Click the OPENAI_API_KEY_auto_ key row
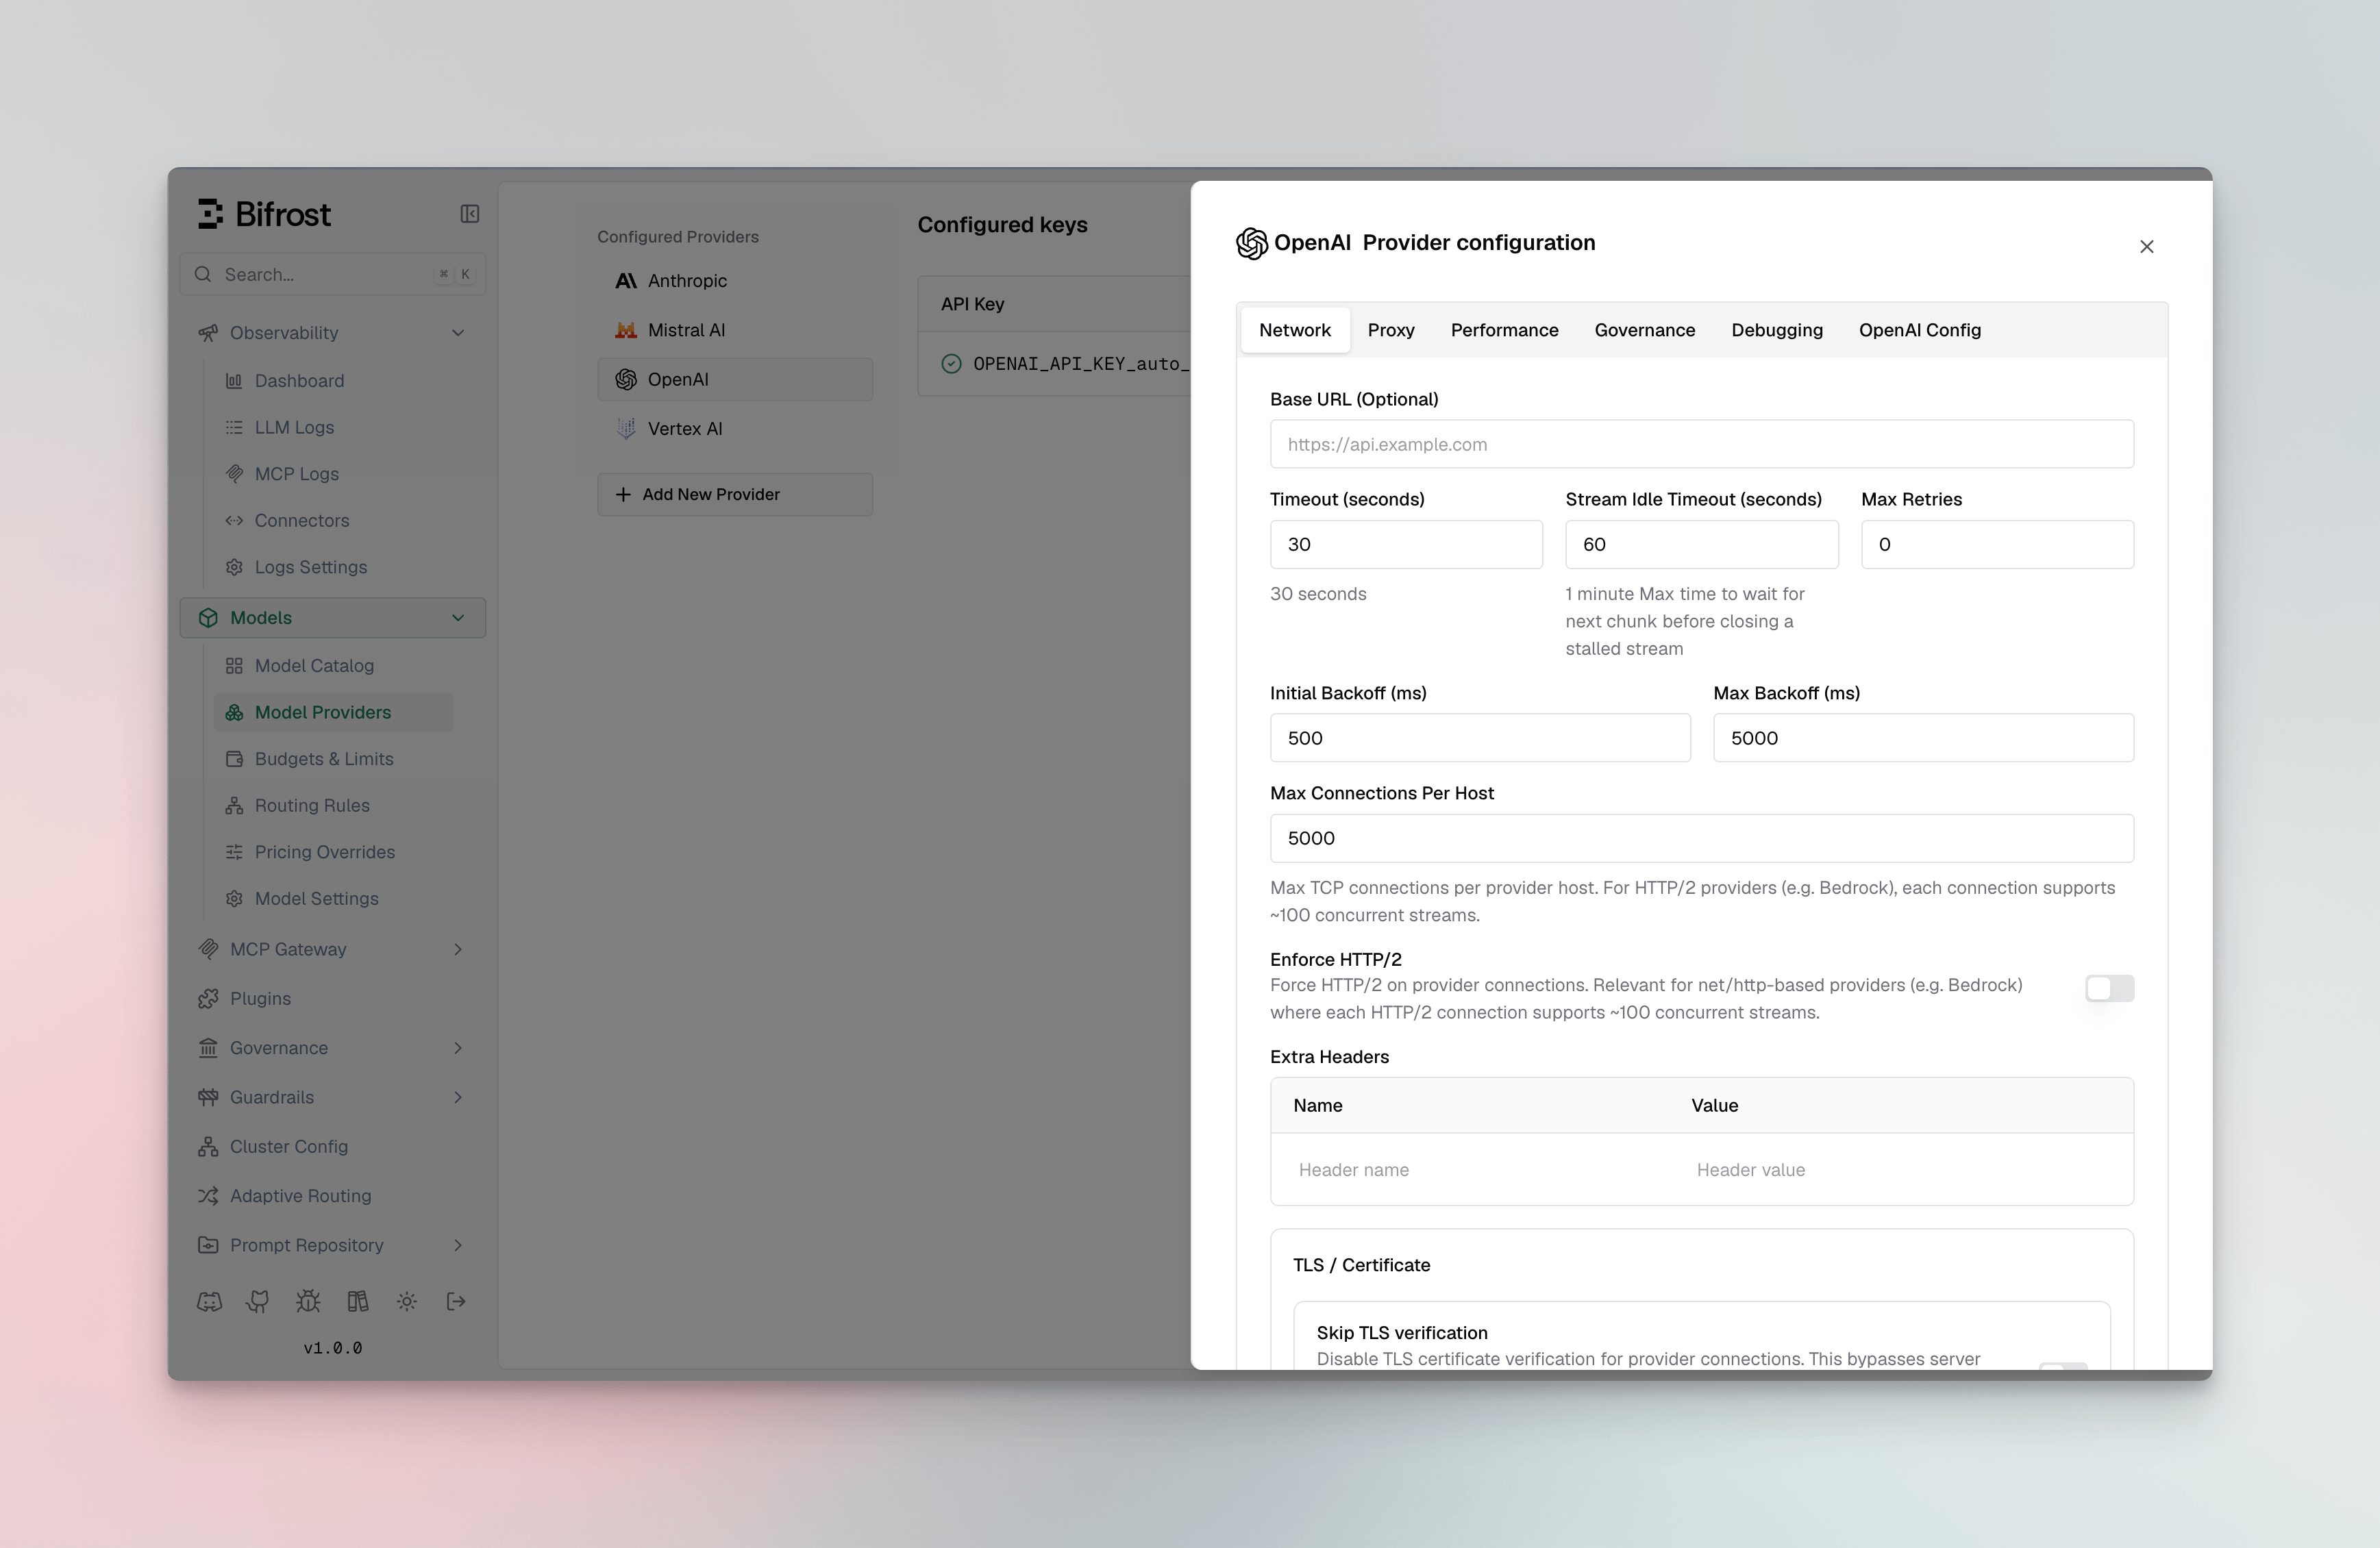Image resolution: width=2380 pixels, height=1548 pixels. 1055,365
